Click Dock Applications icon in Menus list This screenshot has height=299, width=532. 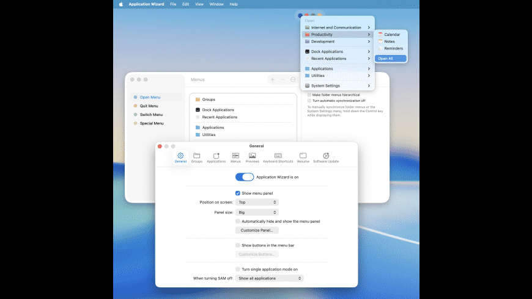coord(198,110)
